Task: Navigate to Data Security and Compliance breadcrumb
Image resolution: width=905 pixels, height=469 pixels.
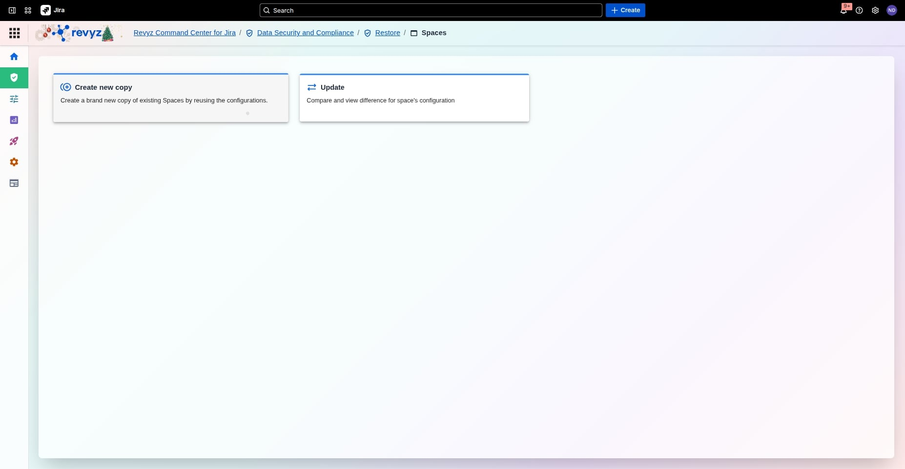Action: coord(305,33)
